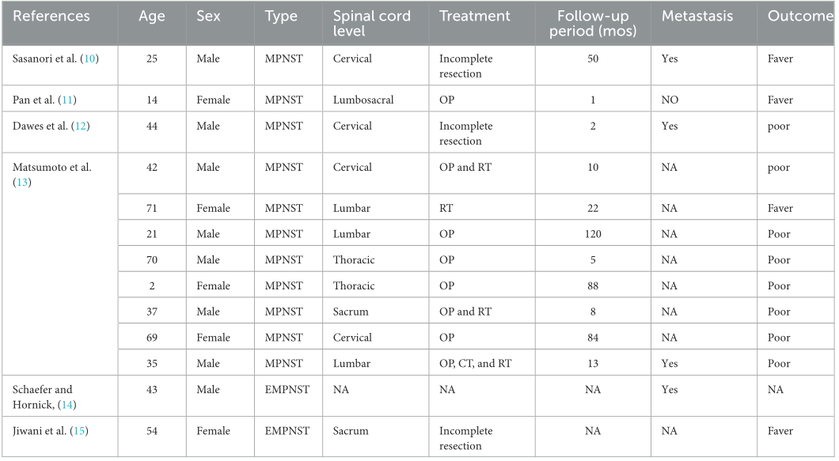Click the Age column header
The height and width of the screenshot is (461, 839).
[x=152, y=16]
